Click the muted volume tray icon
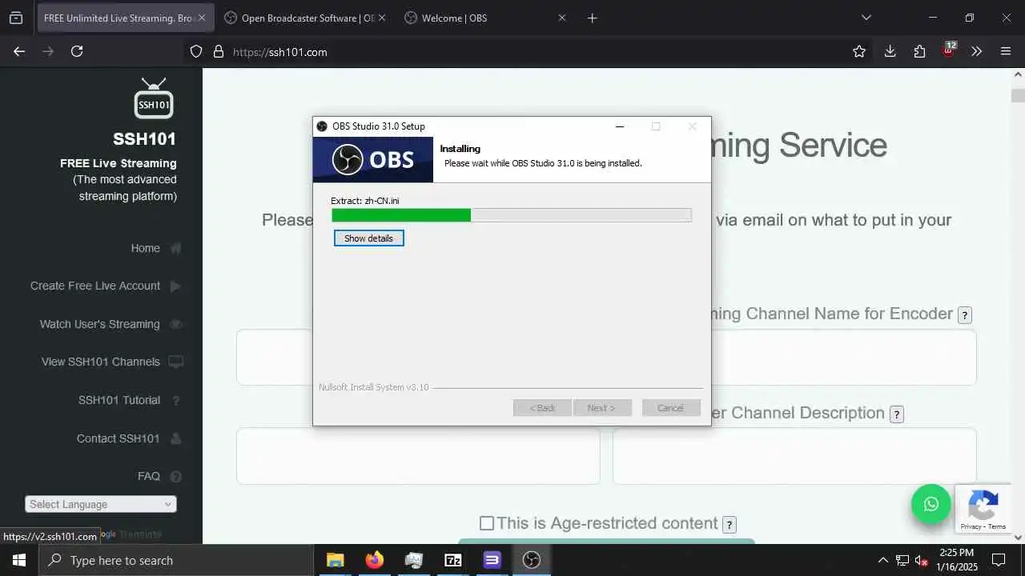1025x576 pixels. 922,560
